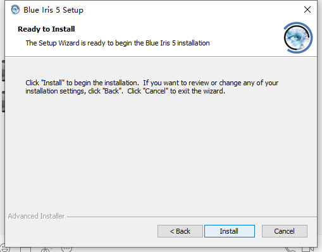Click the empty gray dialog body area

click(x=160, y=153)
